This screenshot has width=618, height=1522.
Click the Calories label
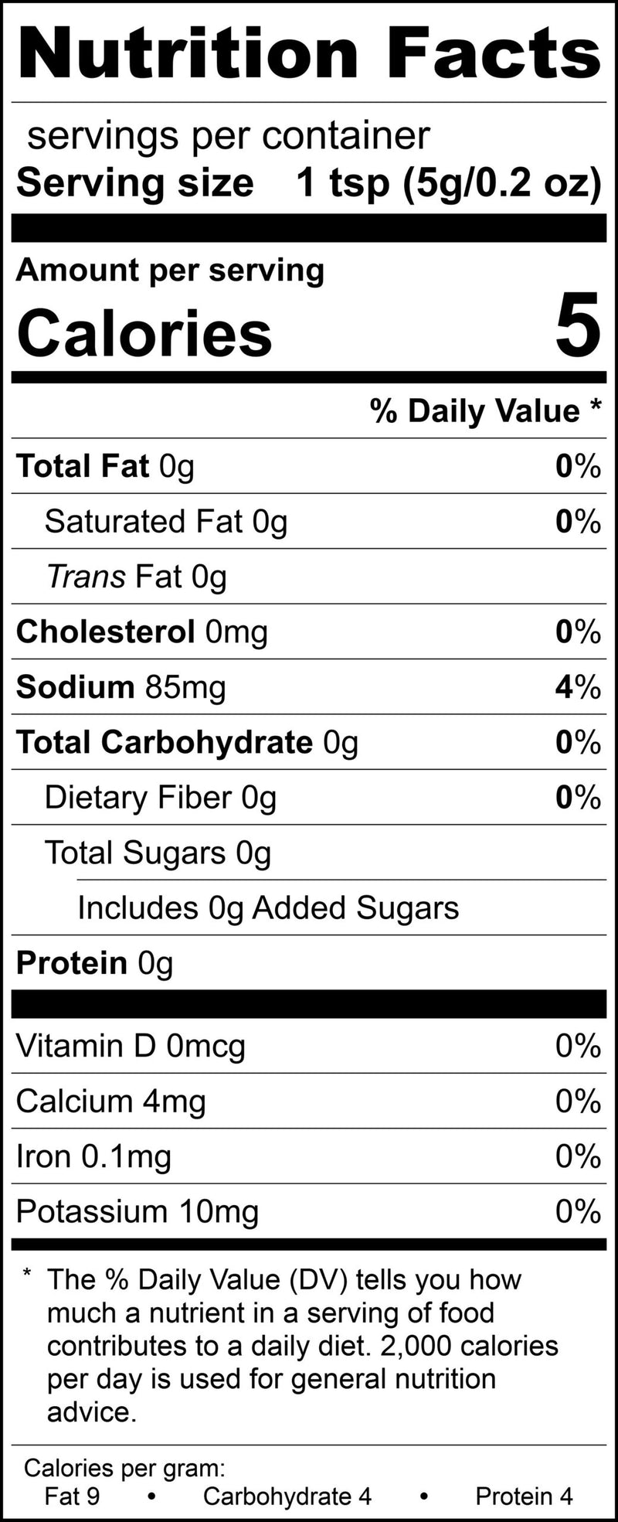click(144, 333)
